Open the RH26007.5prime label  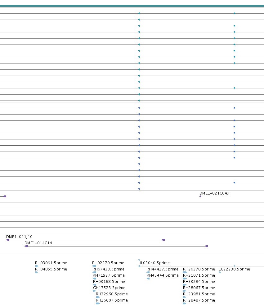click(112, 300)
